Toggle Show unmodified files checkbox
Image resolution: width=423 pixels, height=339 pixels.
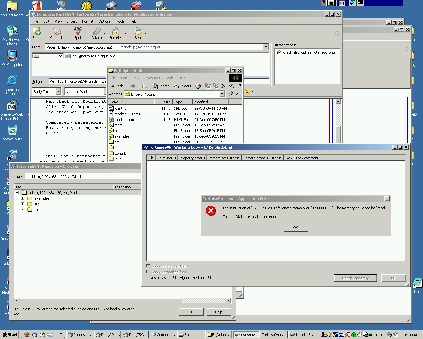[148, 272]
